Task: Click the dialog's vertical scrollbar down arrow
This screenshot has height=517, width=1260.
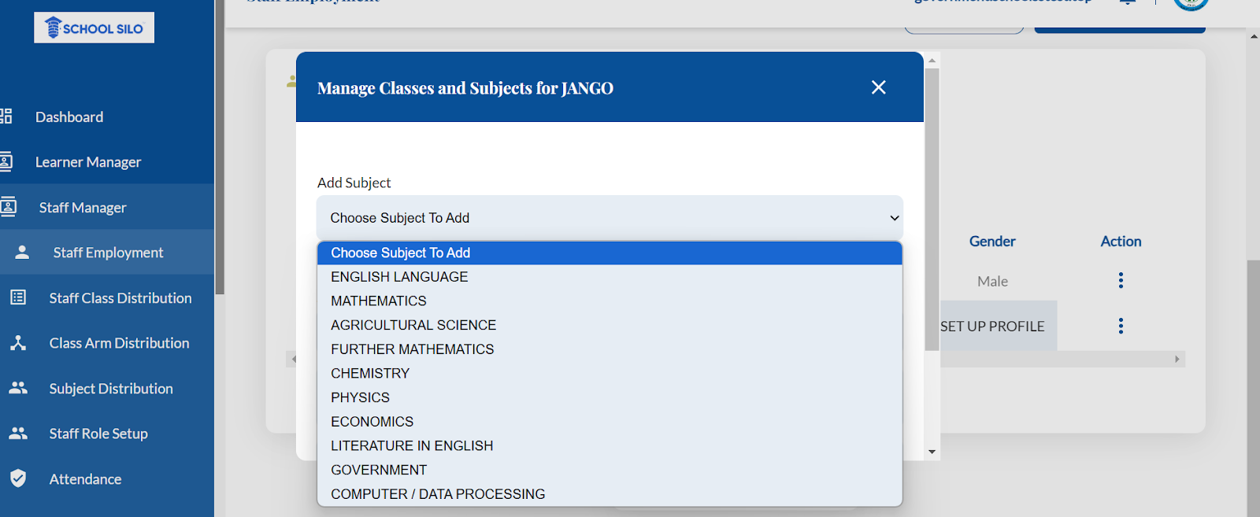Action: click(x=932, y=452)
